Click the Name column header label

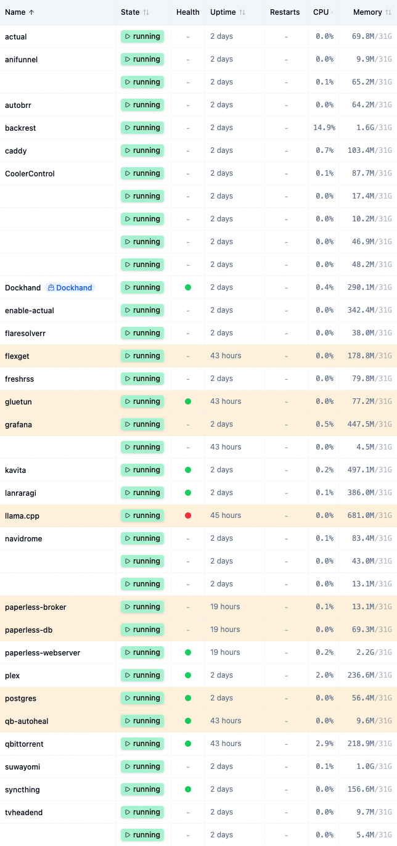[x=15, y=12]
